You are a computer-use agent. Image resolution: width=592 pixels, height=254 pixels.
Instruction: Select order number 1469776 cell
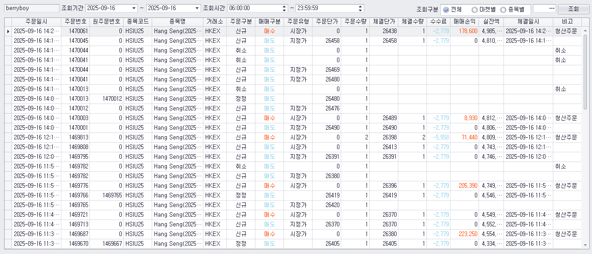[x=76, y=185]
